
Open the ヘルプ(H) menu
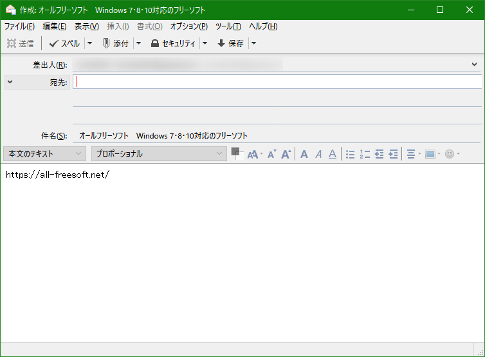[263, 26]
